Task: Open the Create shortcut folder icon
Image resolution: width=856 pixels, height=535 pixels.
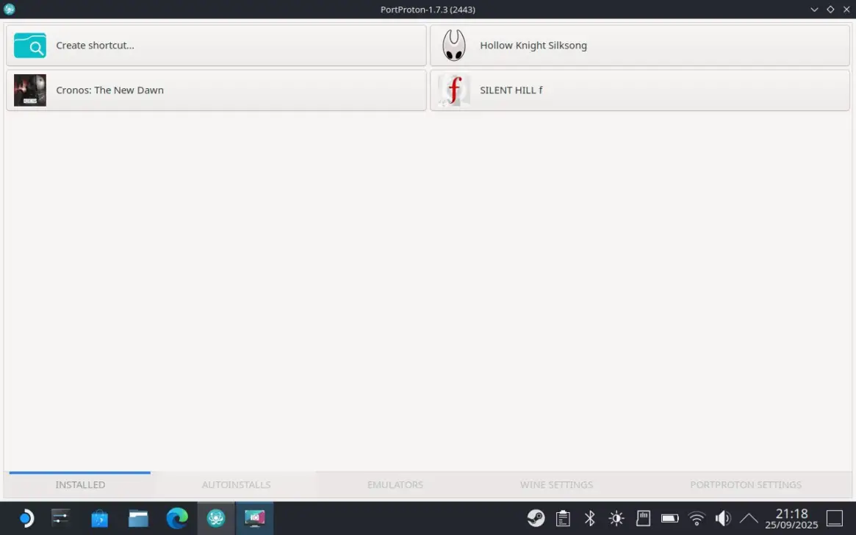Action: pyautogui.click(x=30, y=46)
